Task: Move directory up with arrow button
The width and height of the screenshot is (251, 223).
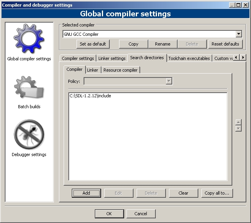Action: (x=239, y=122)
